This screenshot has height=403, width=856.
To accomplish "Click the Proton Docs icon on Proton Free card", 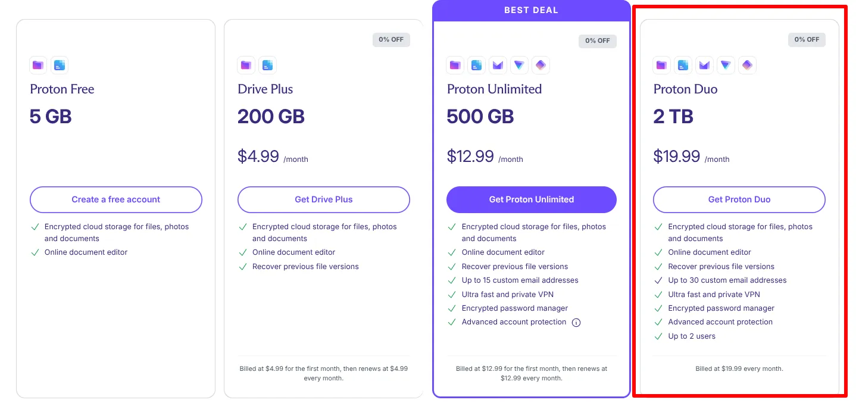I will (x=59, y=65).
